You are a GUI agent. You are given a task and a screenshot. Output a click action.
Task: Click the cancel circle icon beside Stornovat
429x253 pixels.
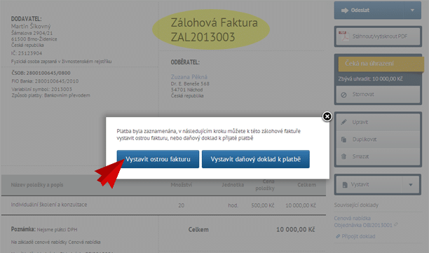343,95
